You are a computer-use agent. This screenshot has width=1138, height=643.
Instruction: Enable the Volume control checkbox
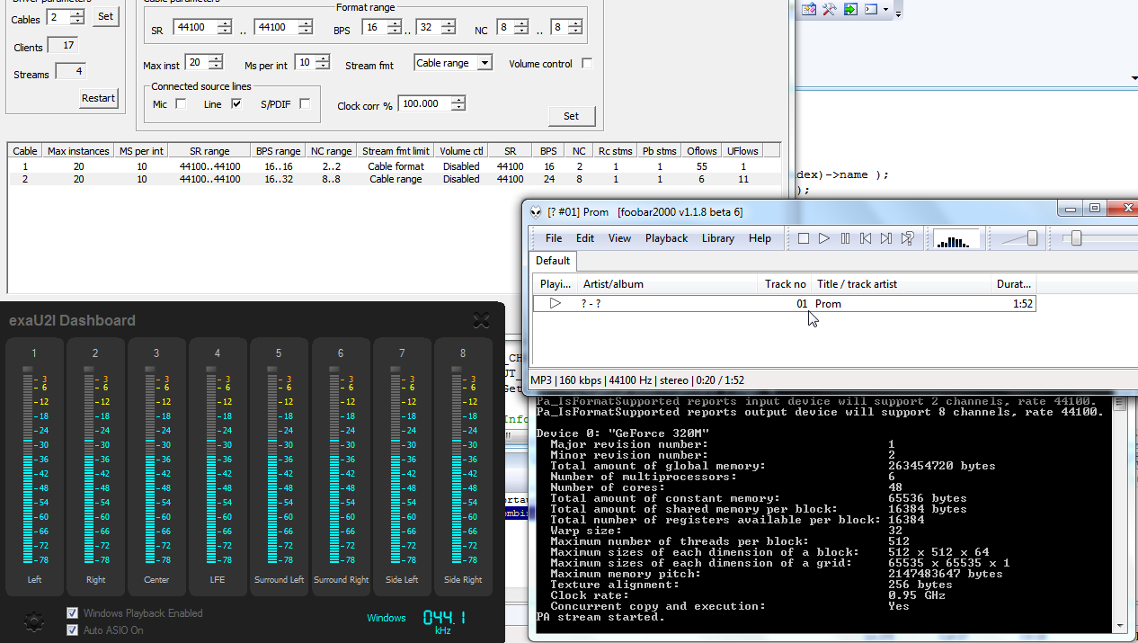(x=587, y=64)
